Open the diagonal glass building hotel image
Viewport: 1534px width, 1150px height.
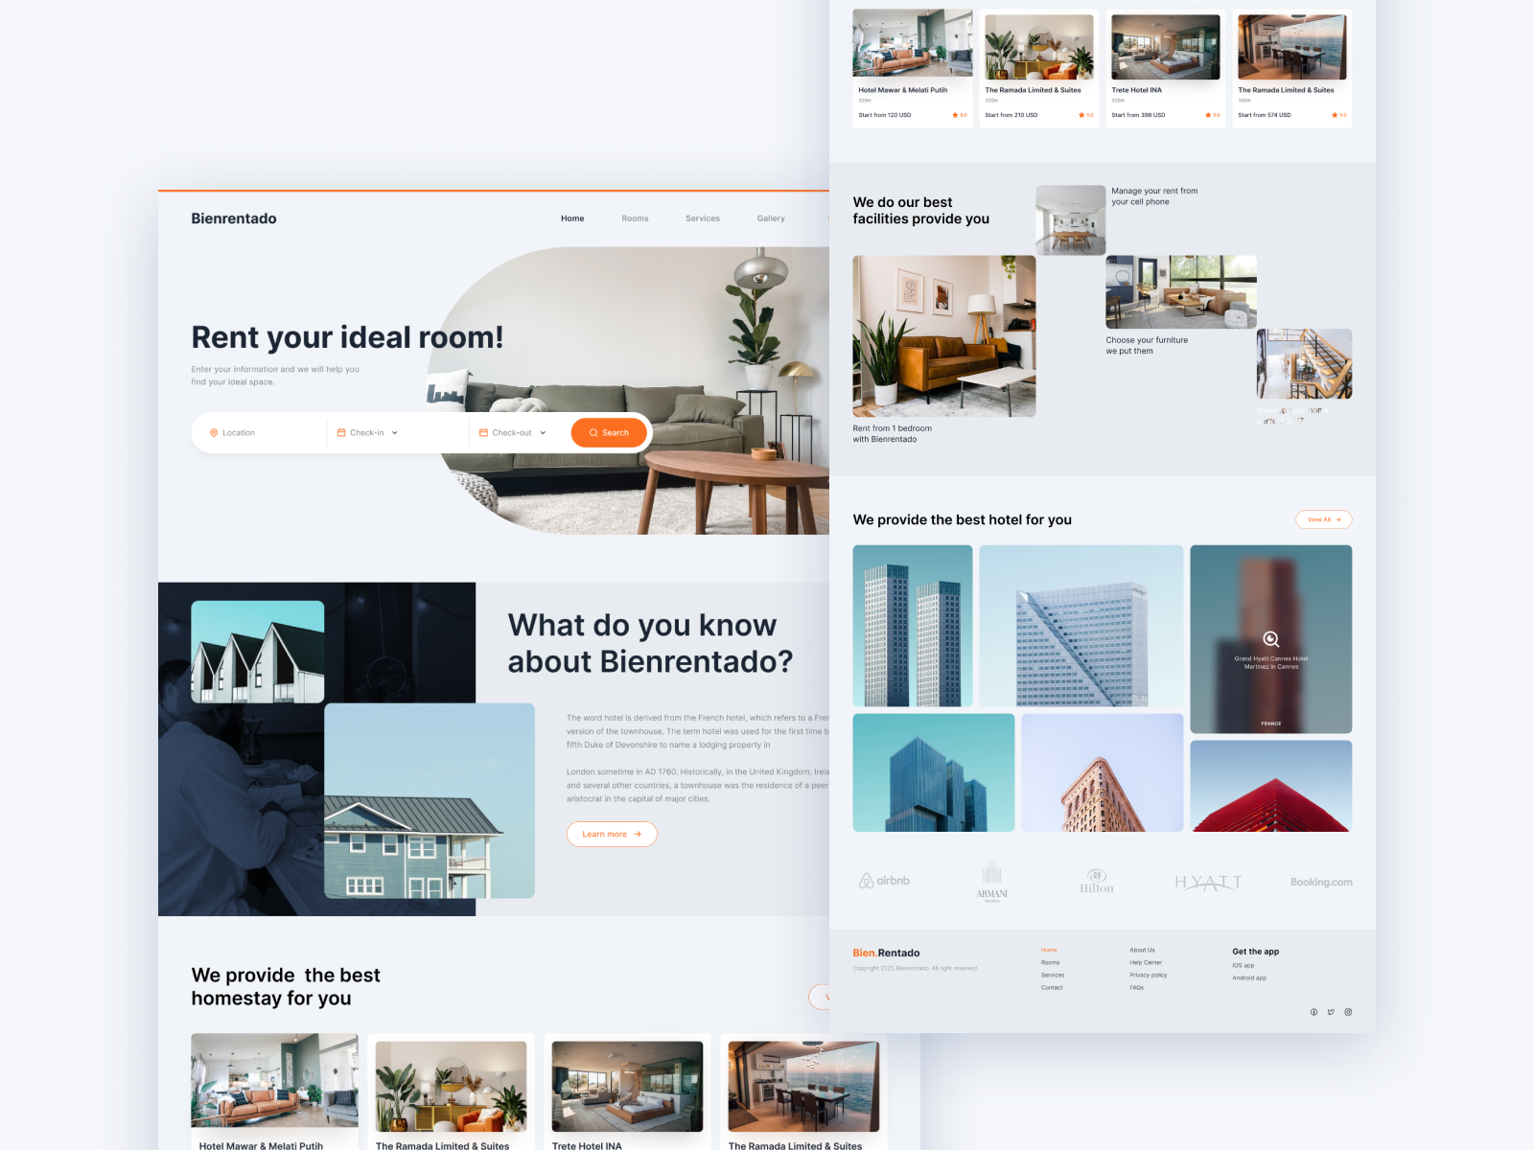[x=1081, y=626]
